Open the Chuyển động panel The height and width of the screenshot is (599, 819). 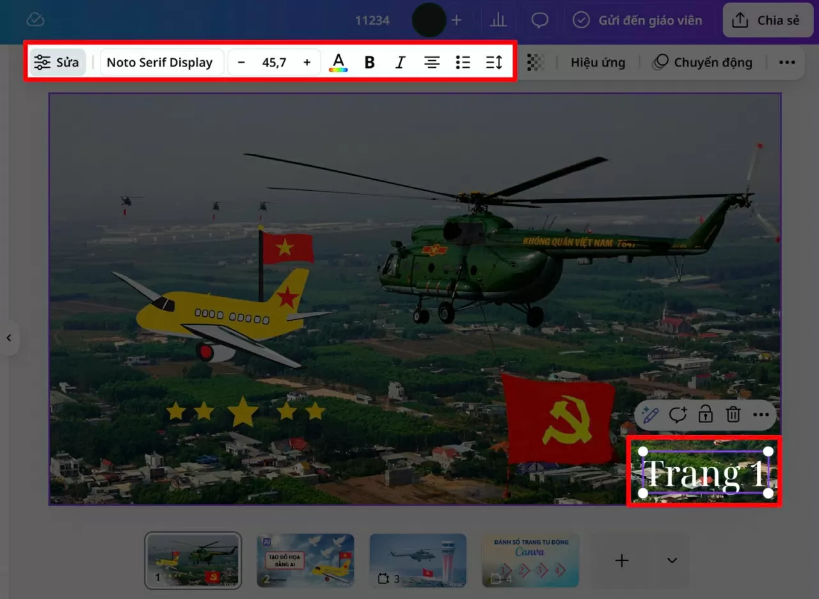tap(703, 62)
